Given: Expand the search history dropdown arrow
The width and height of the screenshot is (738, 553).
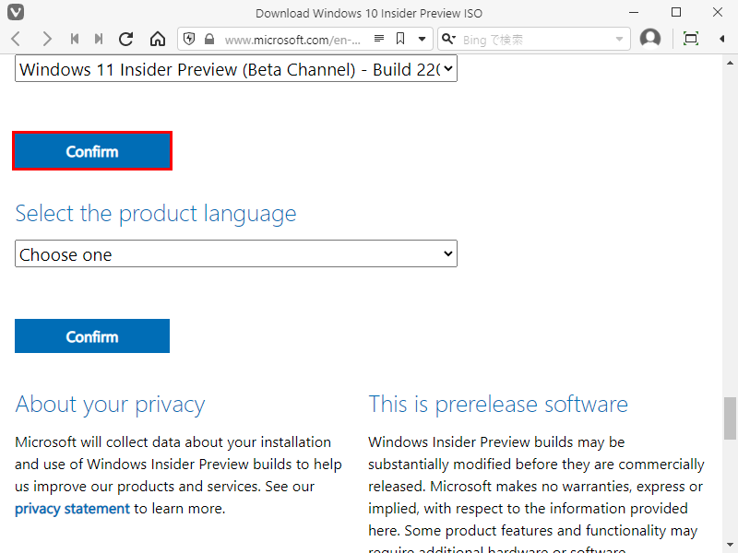Looking at the screenshot, I should click(619, 40).
